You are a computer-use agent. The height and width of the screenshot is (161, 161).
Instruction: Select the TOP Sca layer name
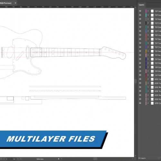click(158, 15)
